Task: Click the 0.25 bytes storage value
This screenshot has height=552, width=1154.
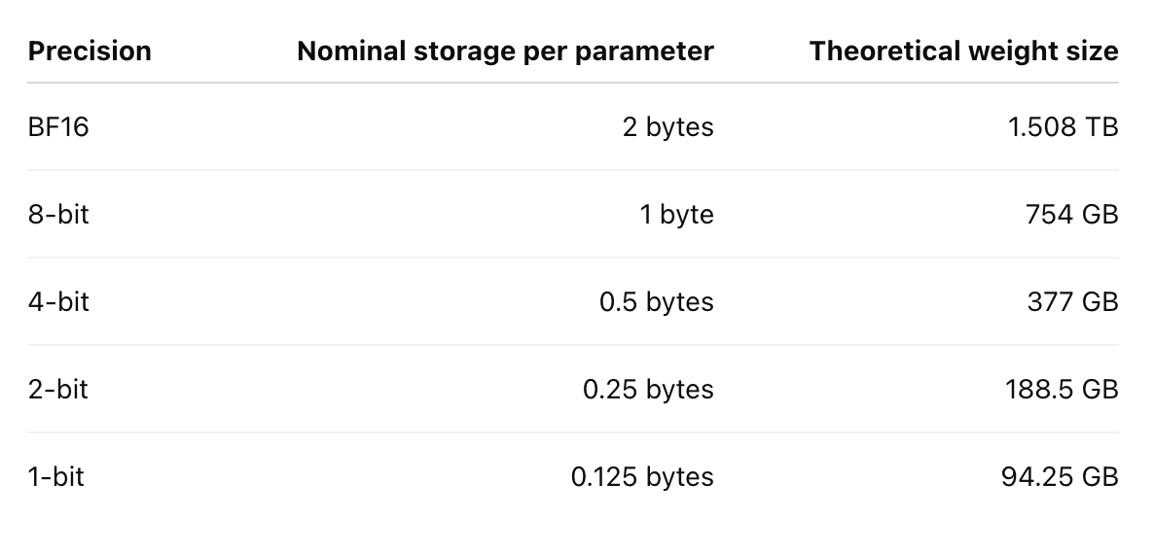Action: click(x=648, y=390)
